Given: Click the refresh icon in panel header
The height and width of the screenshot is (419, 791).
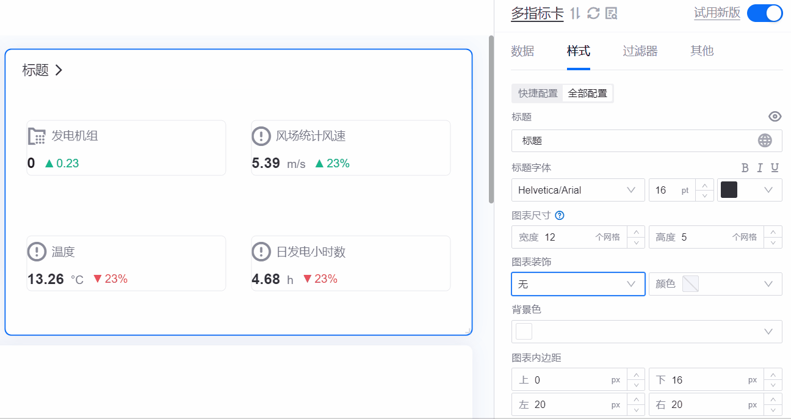Looking at the screenshot, I should [x=593, y=13].
